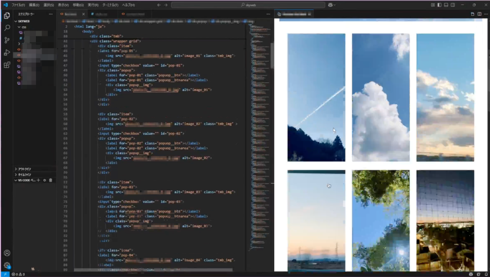The image size is (490, 277).
Task: Click the editor horizontal scrollbar
Action: [153, 270]
